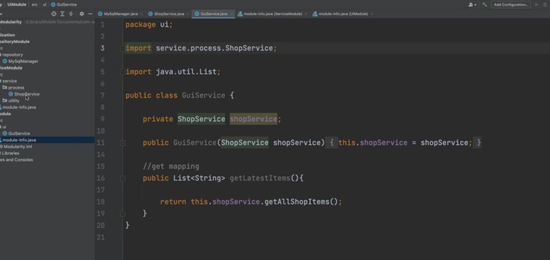The height and width of the screenshot is (260, 550).
Task: Build the project using the hammer icon
Action: [x=484, y=5]
